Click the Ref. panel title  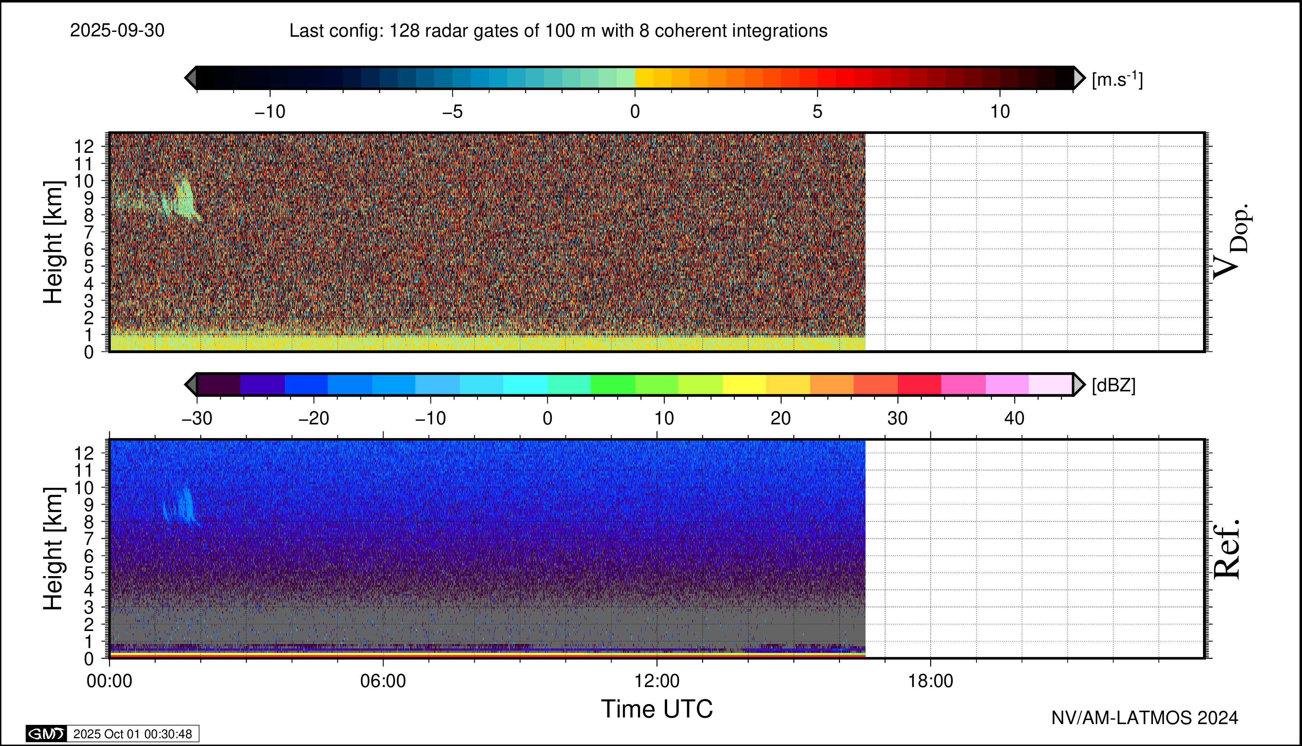(x=1227, y=549)
